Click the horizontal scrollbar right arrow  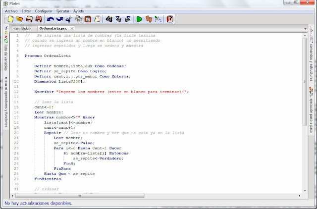pos(299,196)
